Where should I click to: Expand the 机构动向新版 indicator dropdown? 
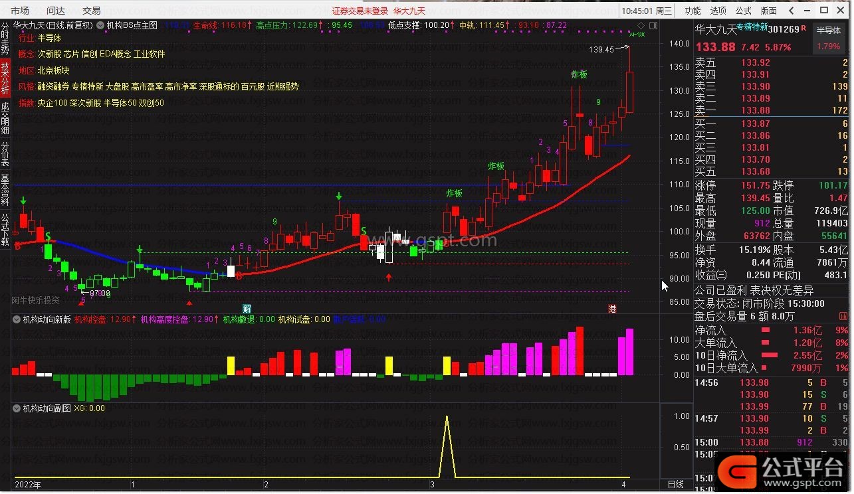point(17,319)
